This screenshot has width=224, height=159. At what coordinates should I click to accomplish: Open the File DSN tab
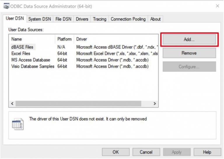click(x=63, y=19)
